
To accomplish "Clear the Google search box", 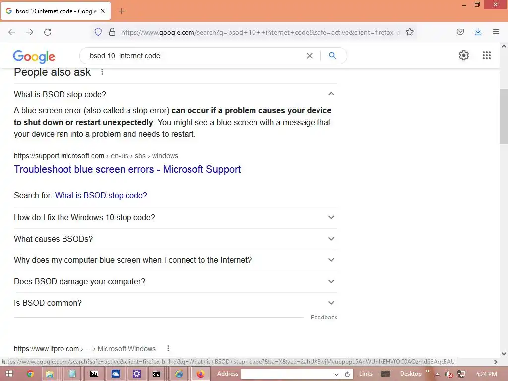I will [x=310, y=56].
